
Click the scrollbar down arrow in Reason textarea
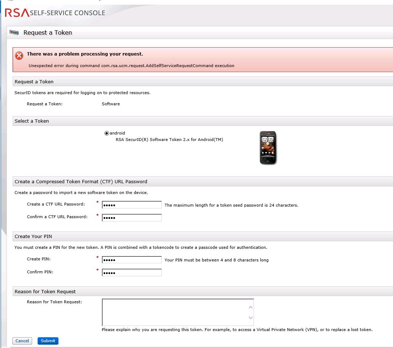point(251,317)
